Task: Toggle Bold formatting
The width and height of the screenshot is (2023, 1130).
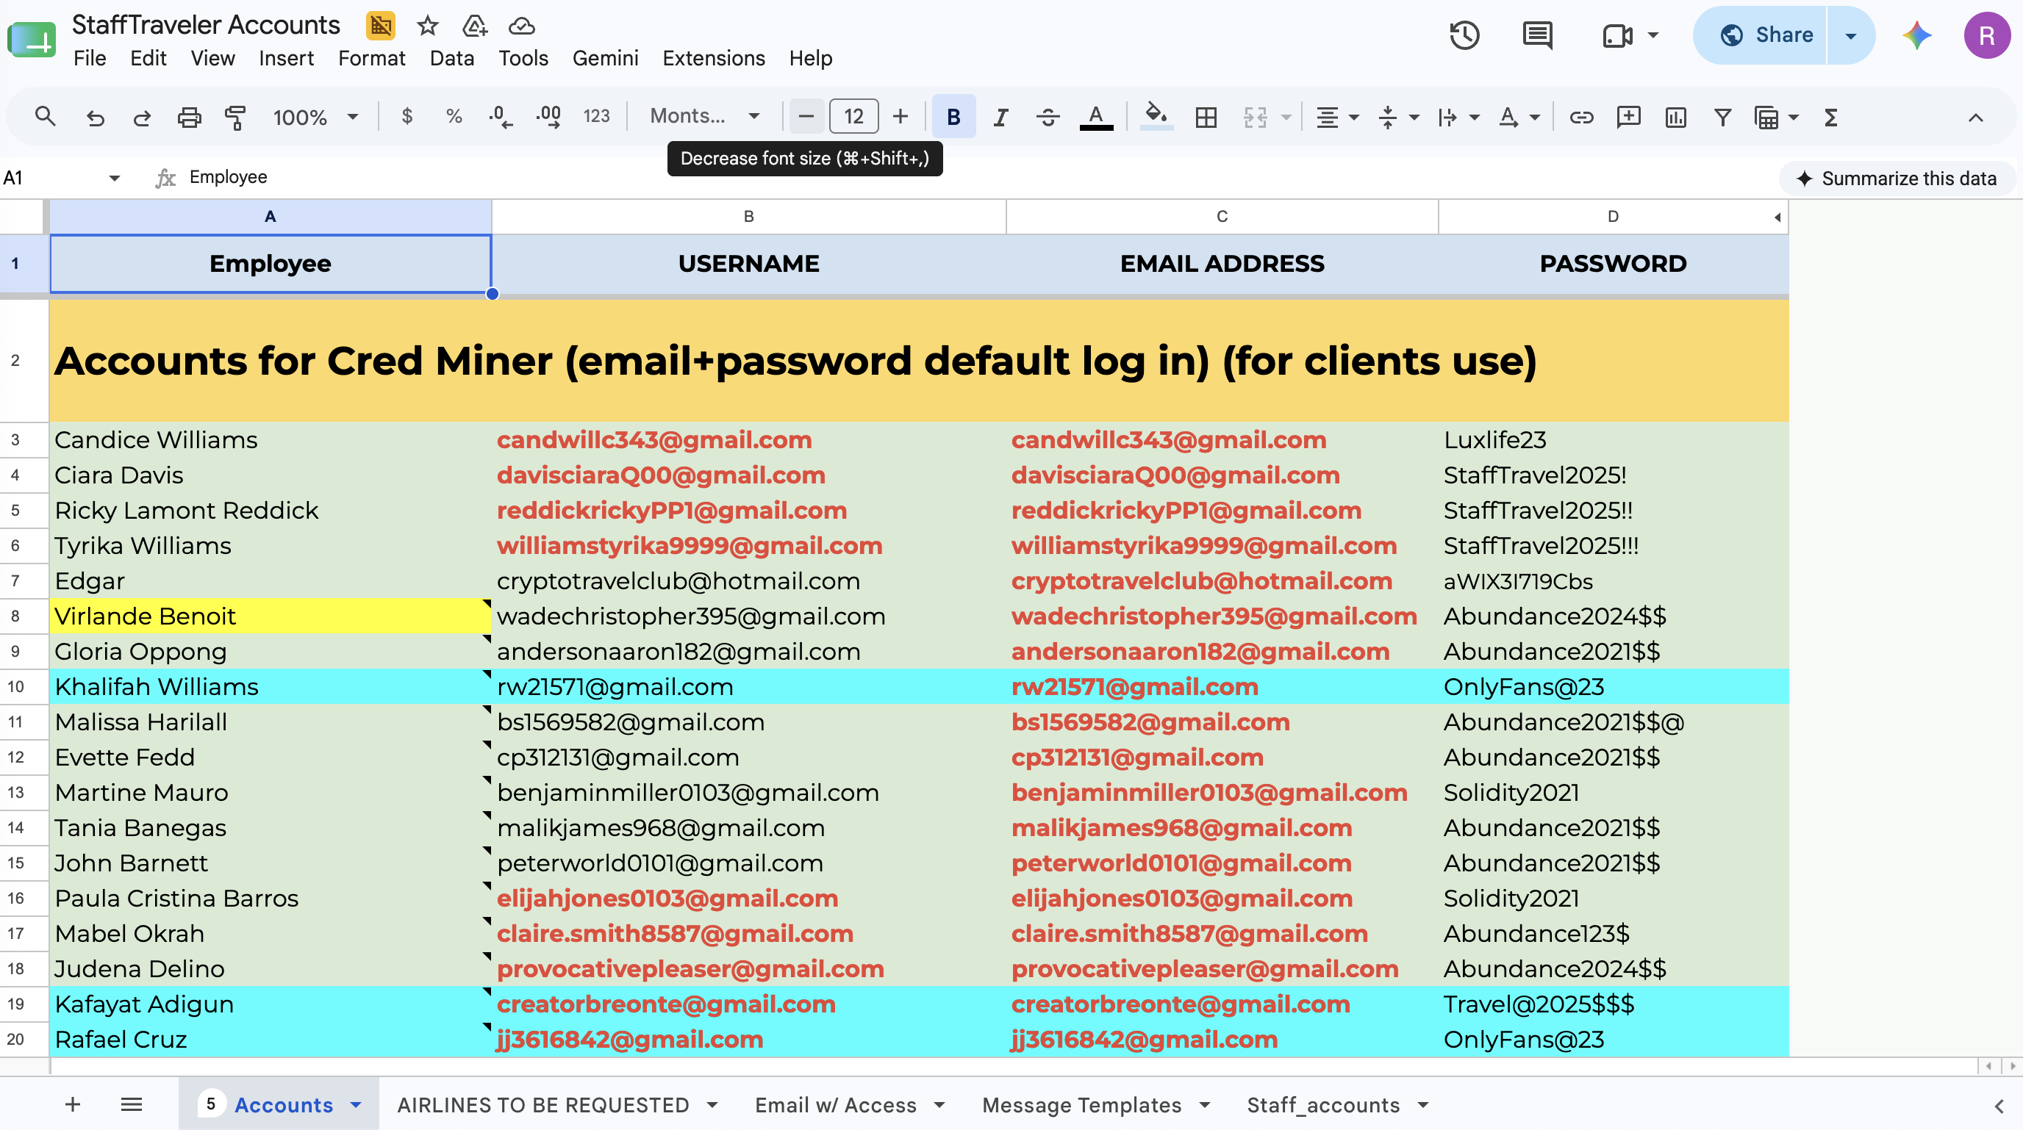Action: click(x=953, y=117)
